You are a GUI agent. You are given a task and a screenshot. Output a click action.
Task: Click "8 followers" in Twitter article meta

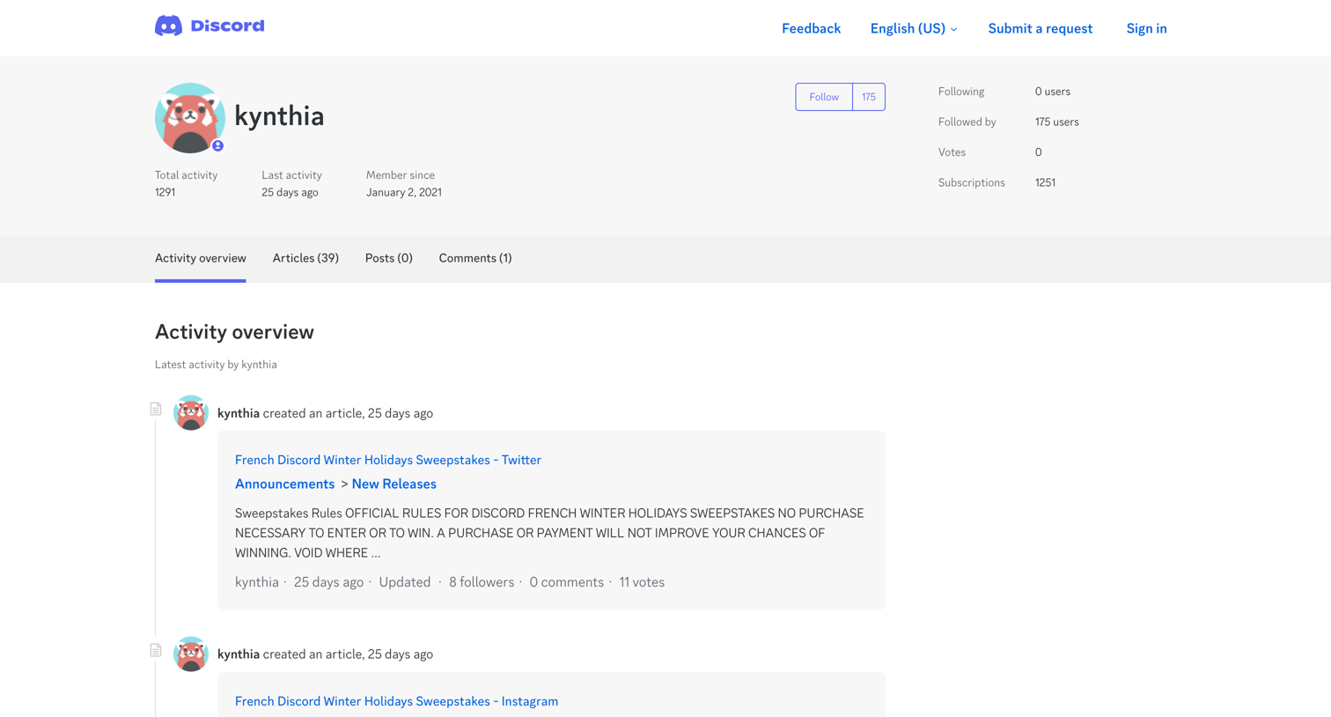tap(482, 582)
